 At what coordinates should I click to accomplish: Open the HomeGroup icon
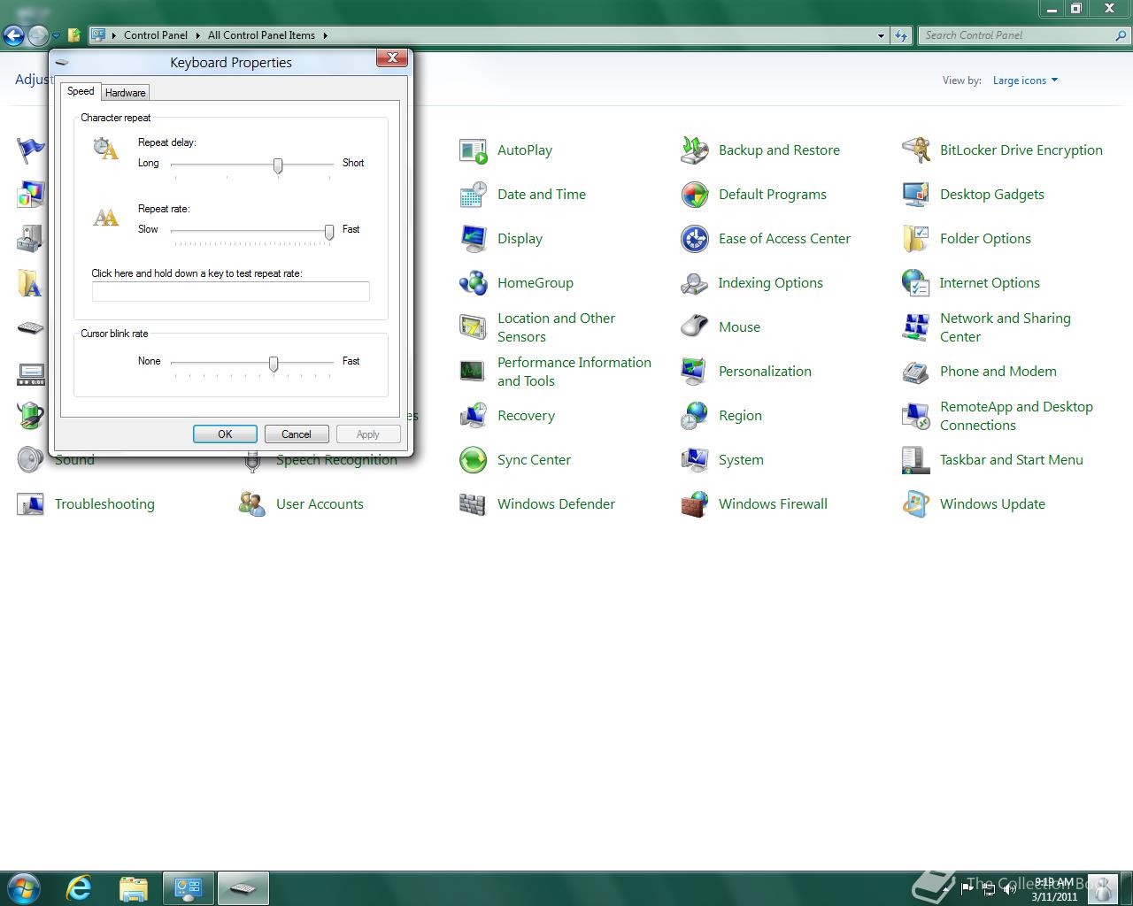[x=474, y=283]
